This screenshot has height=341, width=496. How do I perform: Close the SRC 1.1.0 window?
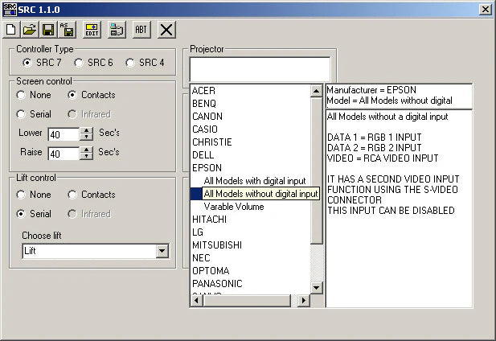tap(486, 10)
